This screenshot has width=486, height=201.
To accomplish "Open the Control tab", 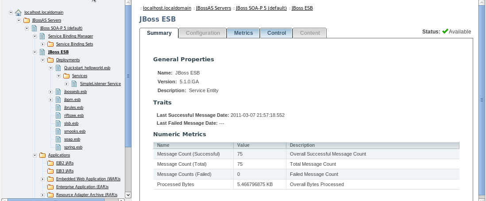I will point(277,33).
